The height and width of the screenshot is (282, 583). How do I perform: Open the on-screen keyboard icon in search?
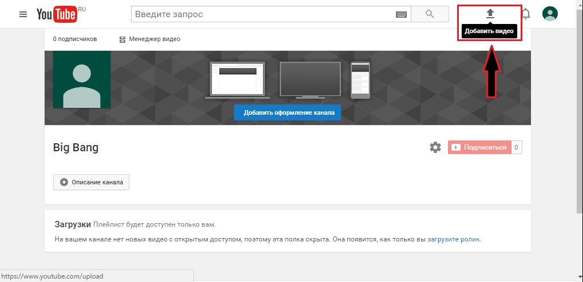401,14
